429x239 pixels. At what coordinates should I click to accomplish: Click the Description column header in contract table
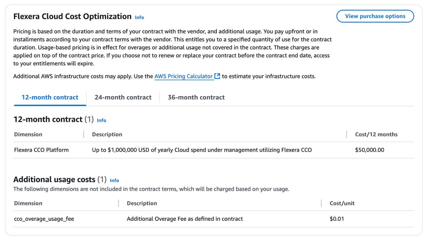pos(107,134)
